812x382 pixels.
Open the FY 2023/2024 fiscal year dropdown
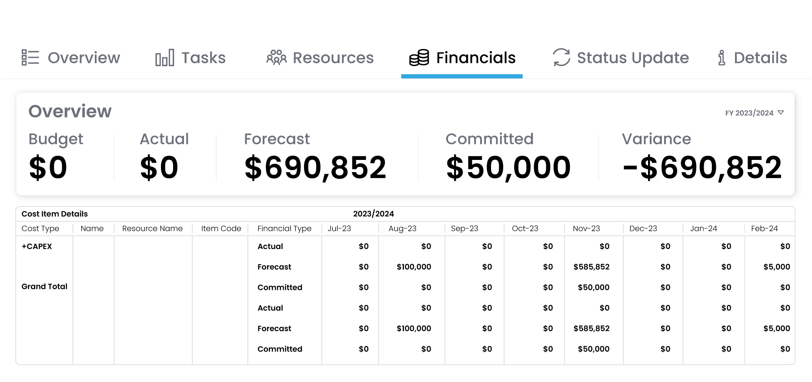tap(755, 113)
